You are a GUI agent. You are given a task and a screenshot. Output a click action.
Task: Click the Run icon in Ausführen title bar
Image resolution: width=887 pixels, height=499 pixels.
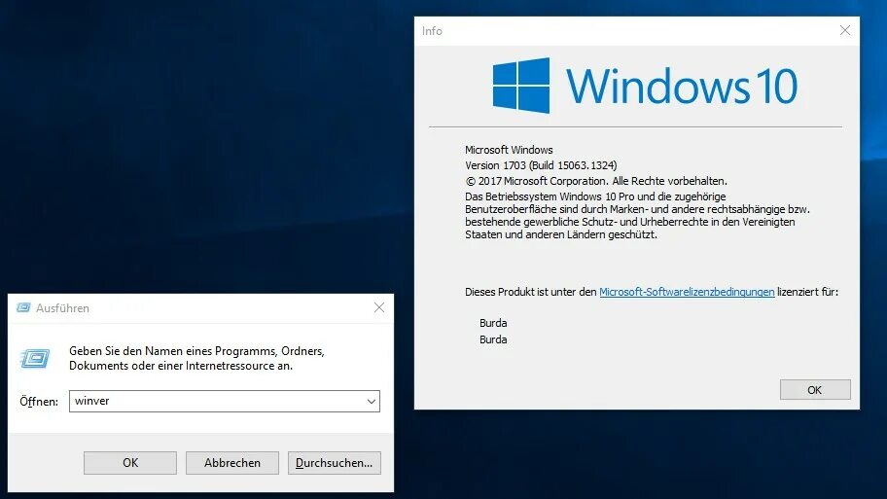pyautogui.click(x=23, y=307)
